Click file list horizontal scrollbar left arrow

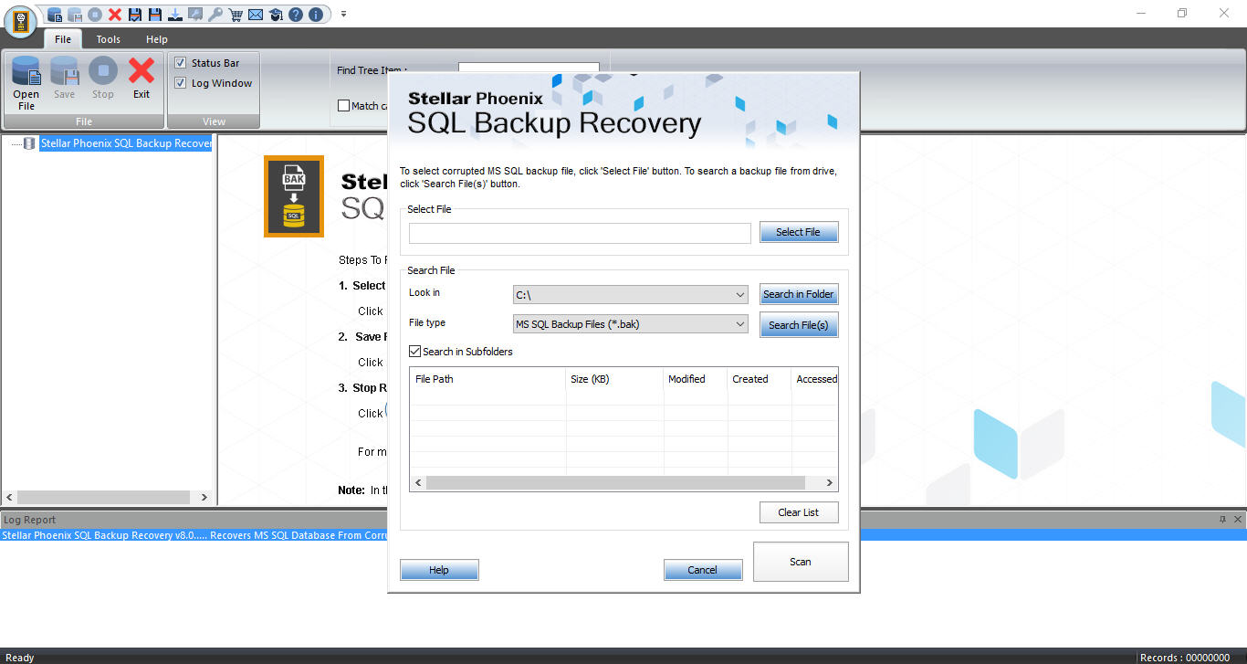[x=418, y=482]
